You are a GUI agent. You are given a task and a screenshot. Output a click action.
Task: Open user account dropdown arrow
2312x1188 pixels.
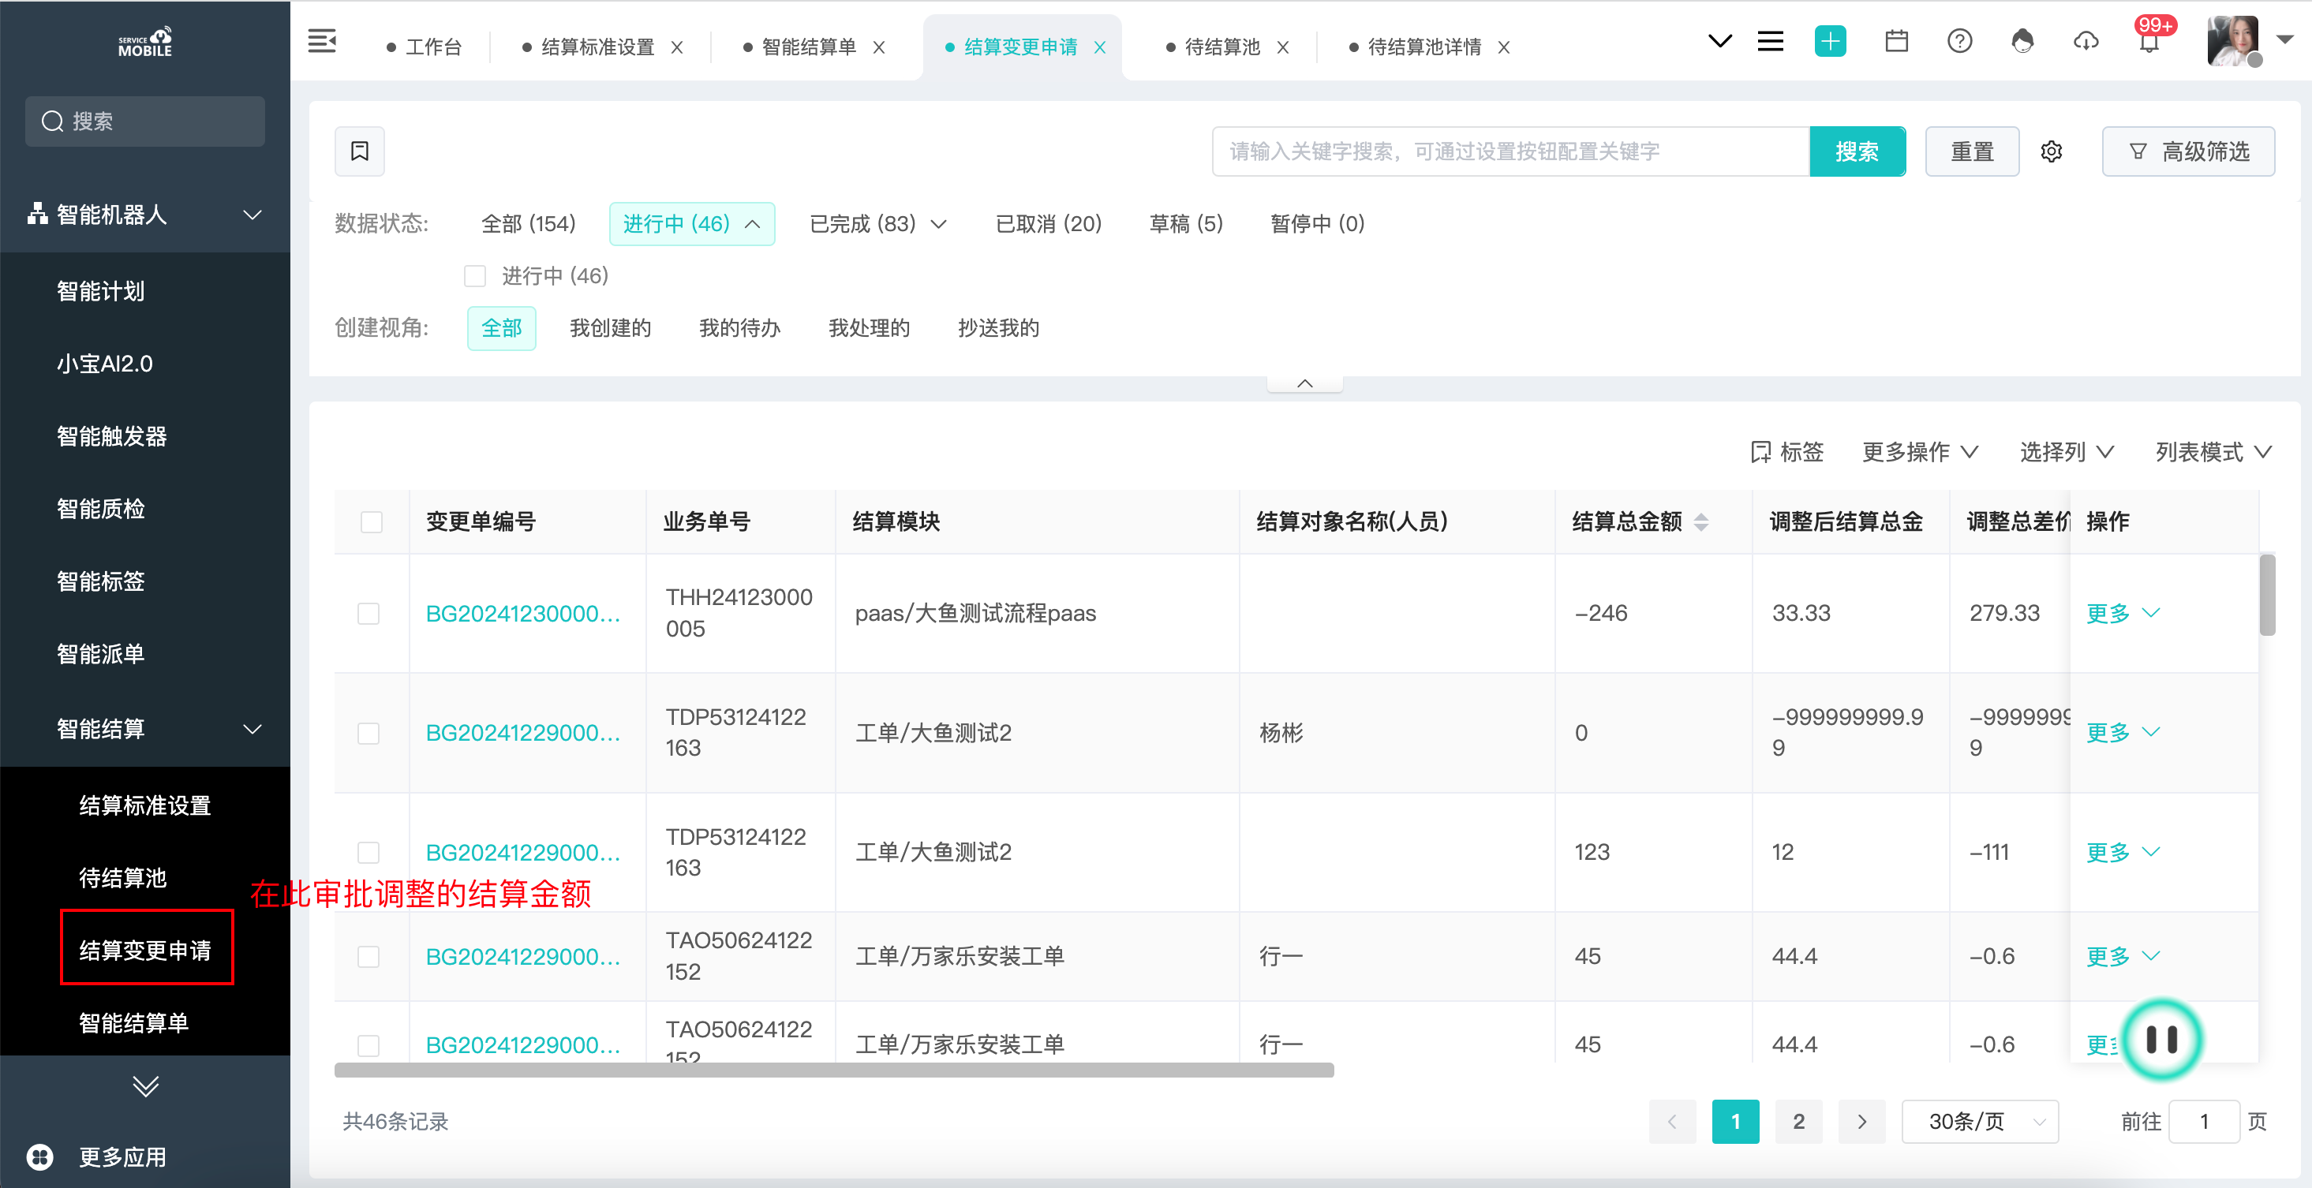click(x=2285, y=39)
